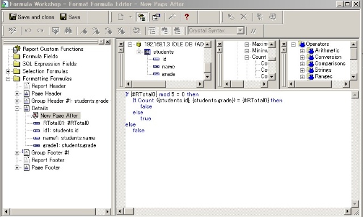Click inside the formula text editor
This screenshot has height=217, width=363.
pyautogui.click(x=238, y=149)
